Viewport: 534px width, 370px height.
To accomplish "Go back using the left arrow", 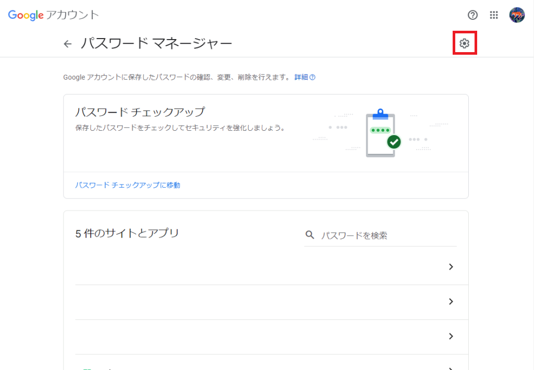I will pos(67,44).
